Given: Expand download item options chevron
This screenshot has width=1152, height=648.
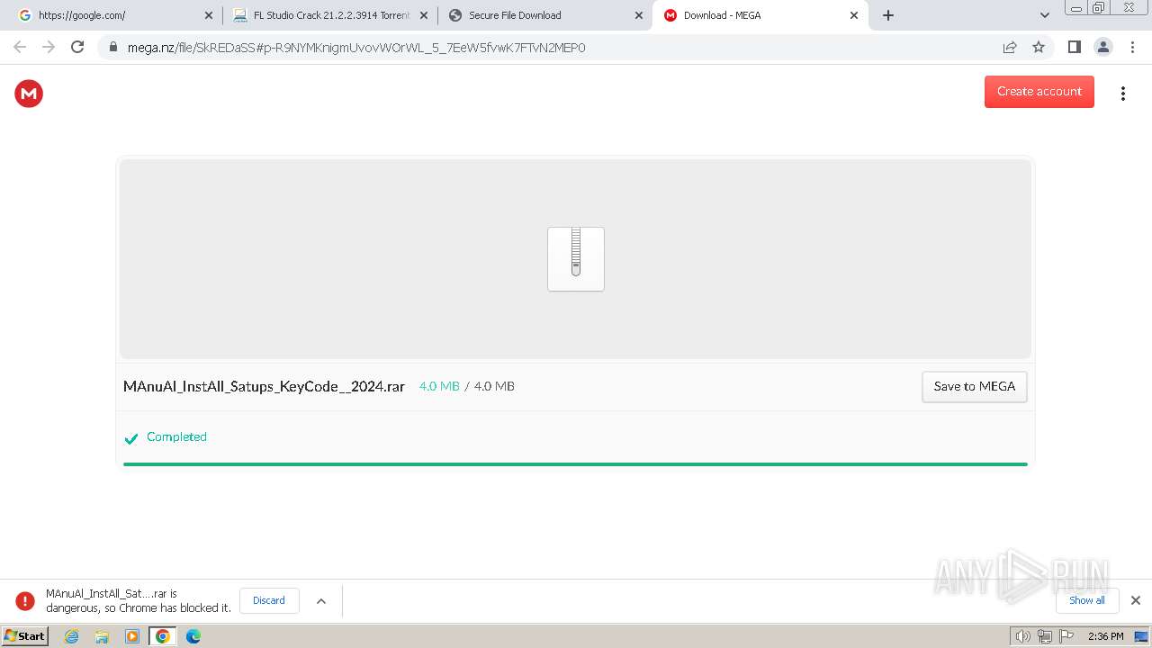Looking at the screenshot, I should 321,601.
